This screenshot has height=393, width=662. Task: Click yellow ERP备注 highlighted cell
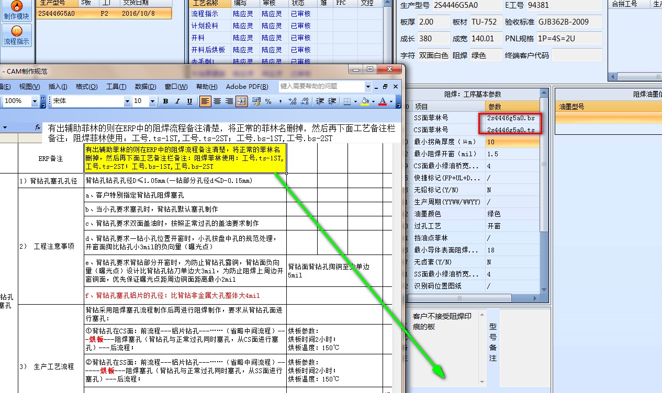click(x=185, y=158)
